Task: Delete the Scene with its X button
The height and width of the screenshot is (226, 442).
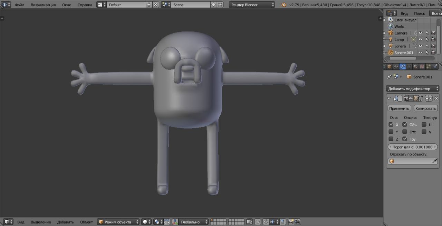Action: (x=220, y=5)
